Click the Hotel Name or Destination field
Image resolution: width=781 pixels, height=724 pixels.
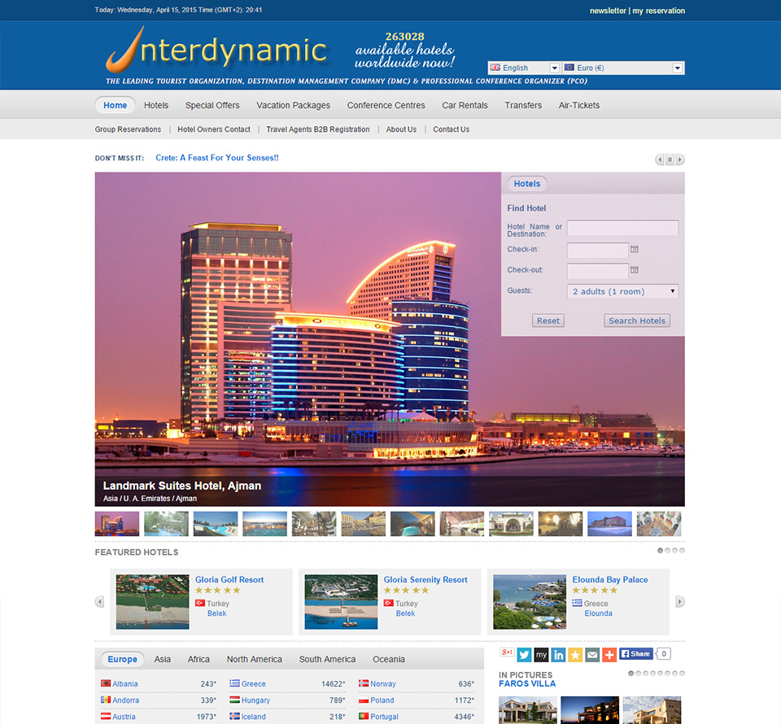tap(622, 229)
